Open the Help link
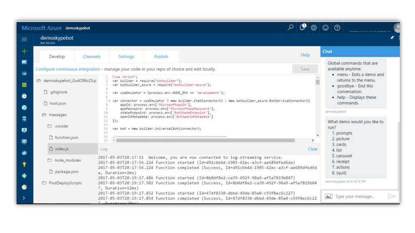415x233 pixels. (305, 55)
